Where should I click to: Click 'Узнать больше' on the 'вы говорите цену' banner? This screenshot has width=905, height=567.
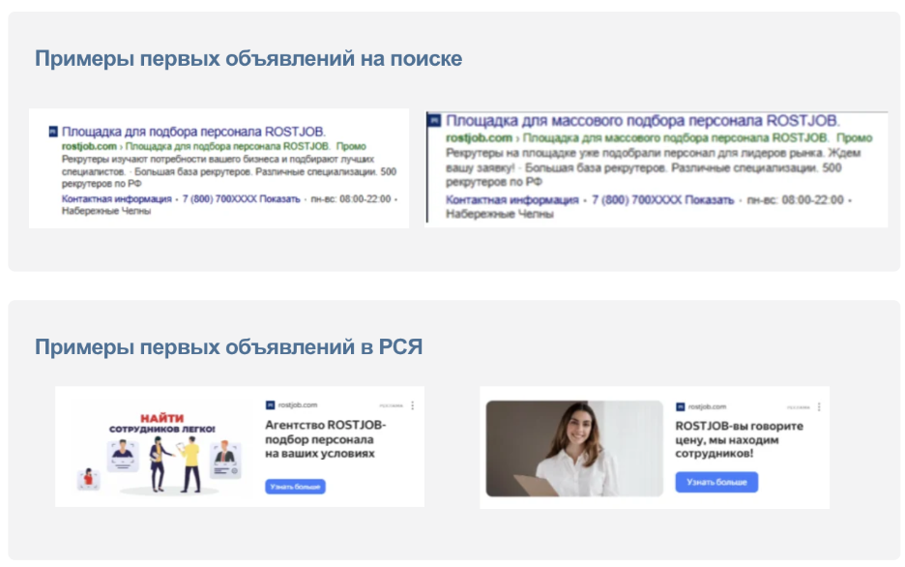point(716,482)
